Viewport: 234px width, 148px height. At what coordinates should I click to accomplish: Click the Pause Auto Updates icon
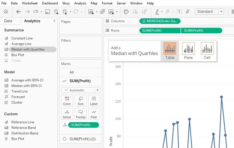[65, 12]
